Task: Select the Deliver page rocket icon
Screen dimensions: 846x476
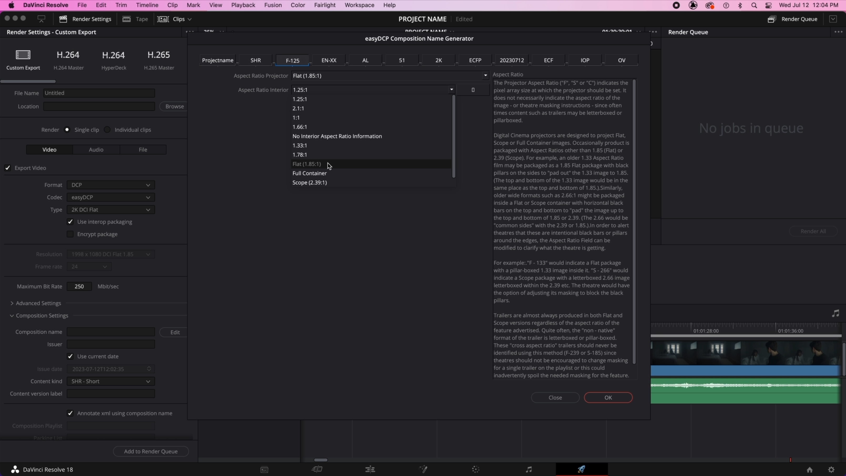Action: coord(581,469)
